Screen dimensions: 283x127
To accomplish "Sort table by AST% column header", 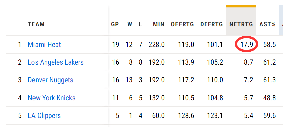I will 267,24.
